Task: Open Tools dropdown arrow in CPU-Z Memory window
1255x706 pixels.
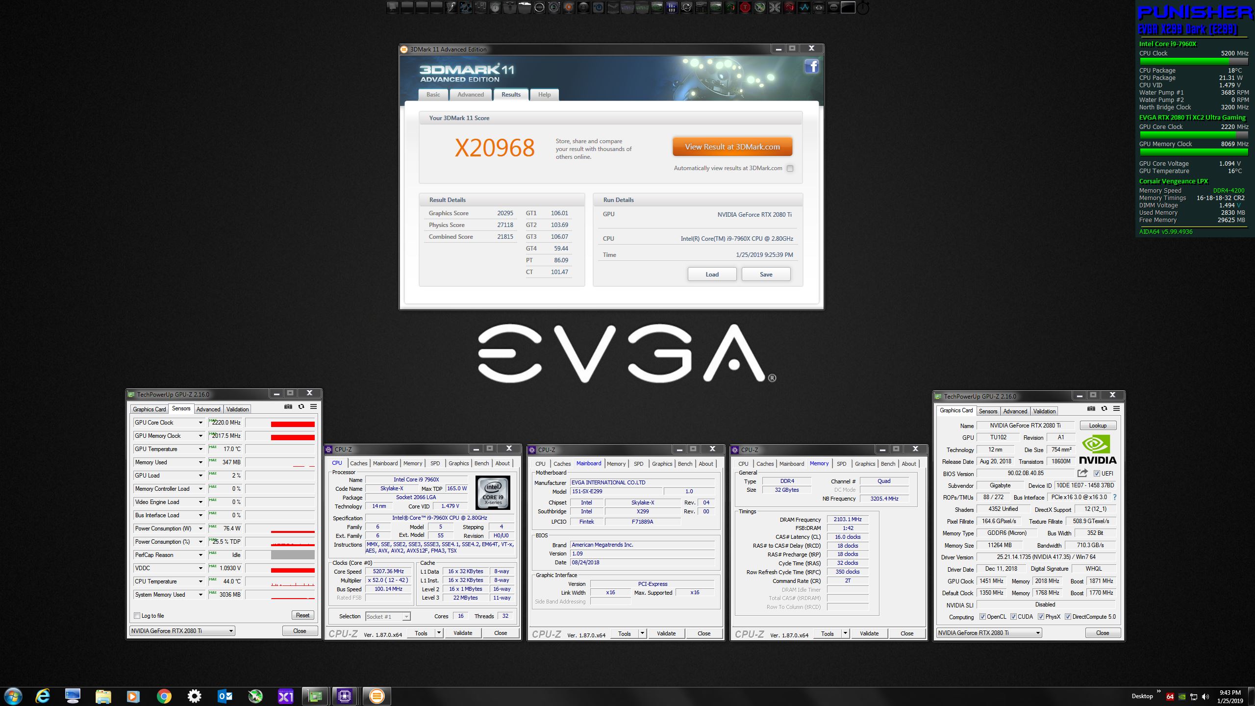Action: click(845, 633)
